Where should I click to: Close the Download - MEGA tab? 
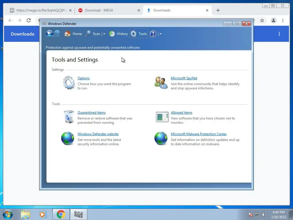[139, 11]
